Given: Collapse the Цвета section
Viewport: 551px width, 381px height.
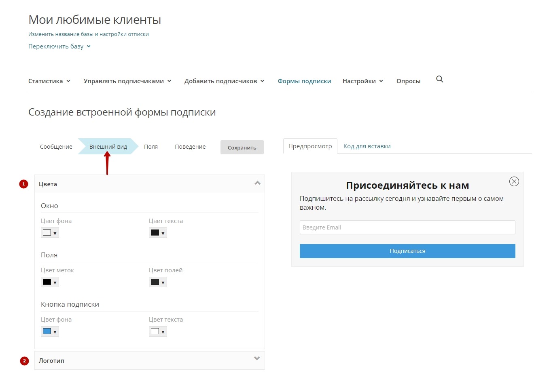Looking at the screenshot, I should [257, 183].
